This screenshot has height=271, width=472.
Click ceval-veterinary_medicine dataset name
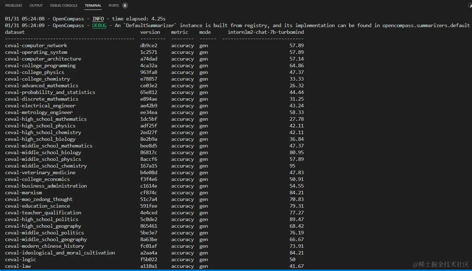pos(40,172)
